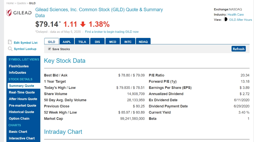Click the Edit Symbol List notepad icon

click(x=10, y=42)
